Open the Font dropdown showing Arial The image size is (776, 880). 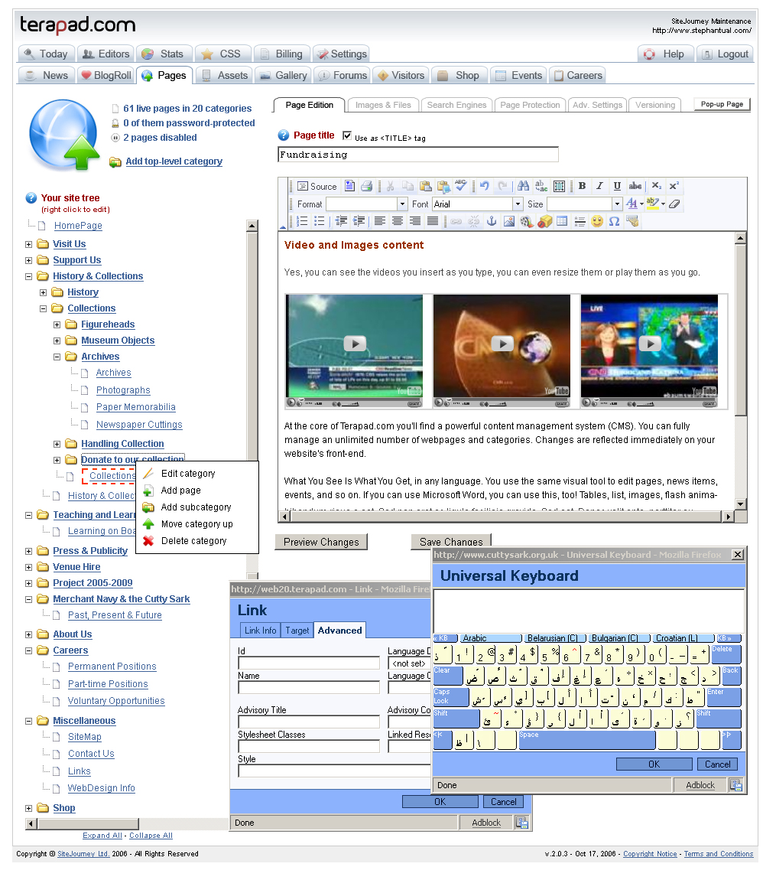point(518,204)
